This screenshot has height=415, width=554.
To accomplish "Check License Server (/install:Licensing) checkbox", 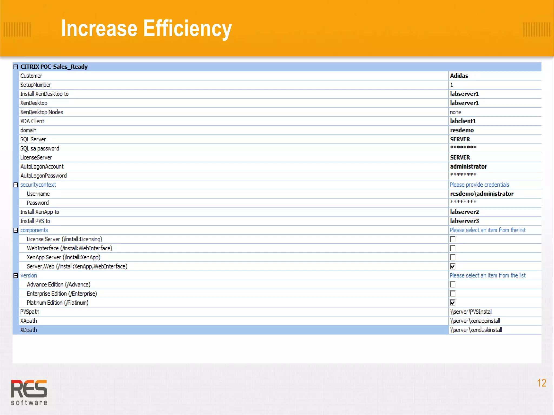I will point(453,239).
